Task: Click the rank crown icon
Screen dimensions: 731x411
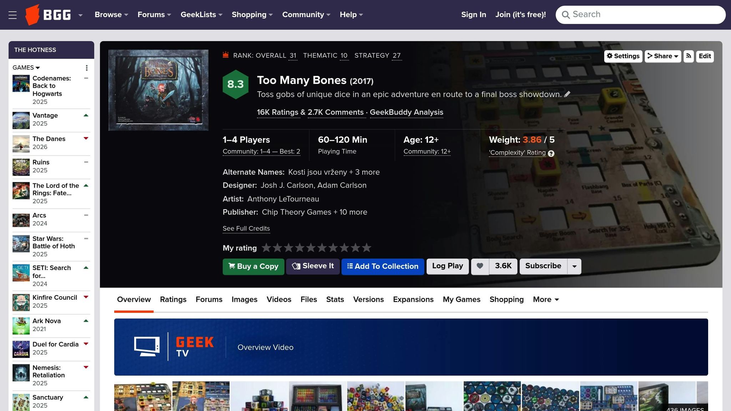Action: (x=226, y=55)
